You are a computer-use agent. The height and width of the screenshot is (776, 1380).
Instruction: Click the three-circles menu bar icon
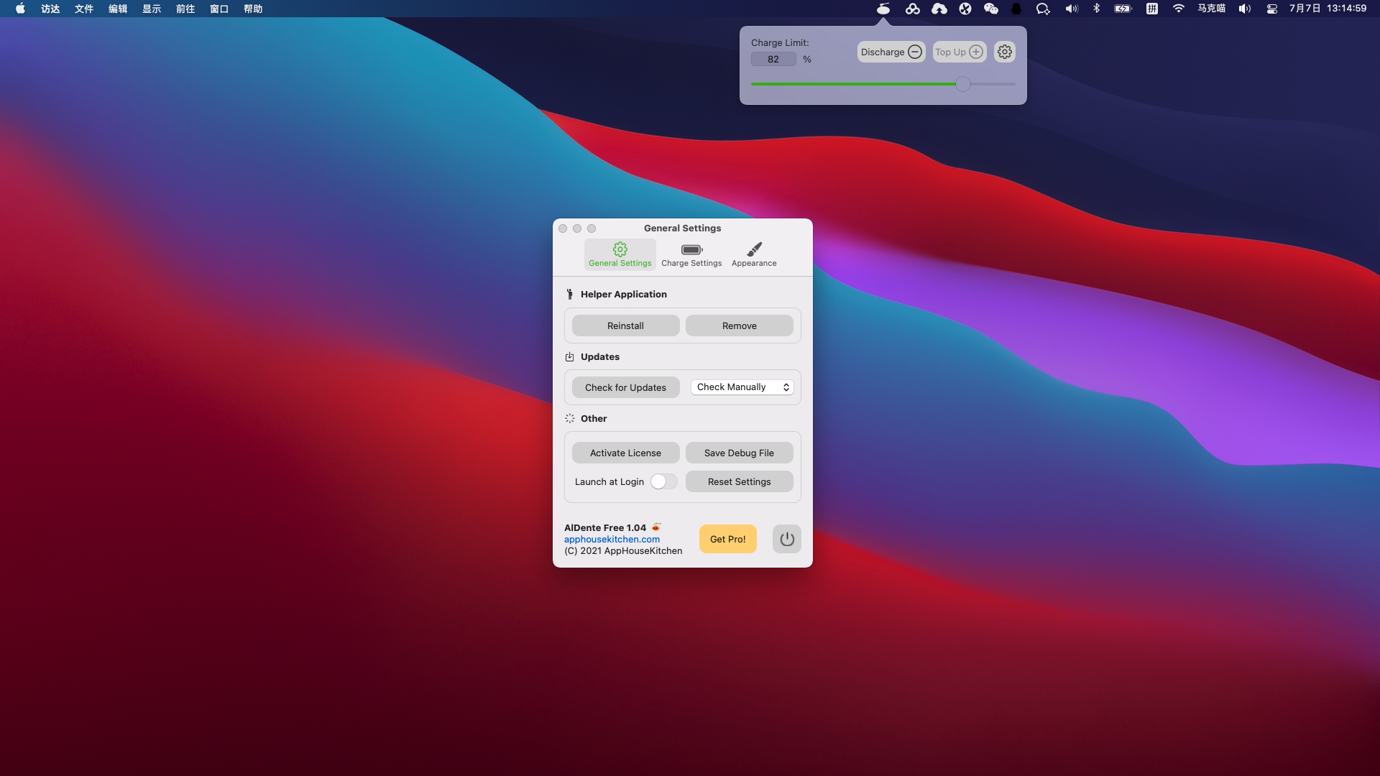click(913, 9)
